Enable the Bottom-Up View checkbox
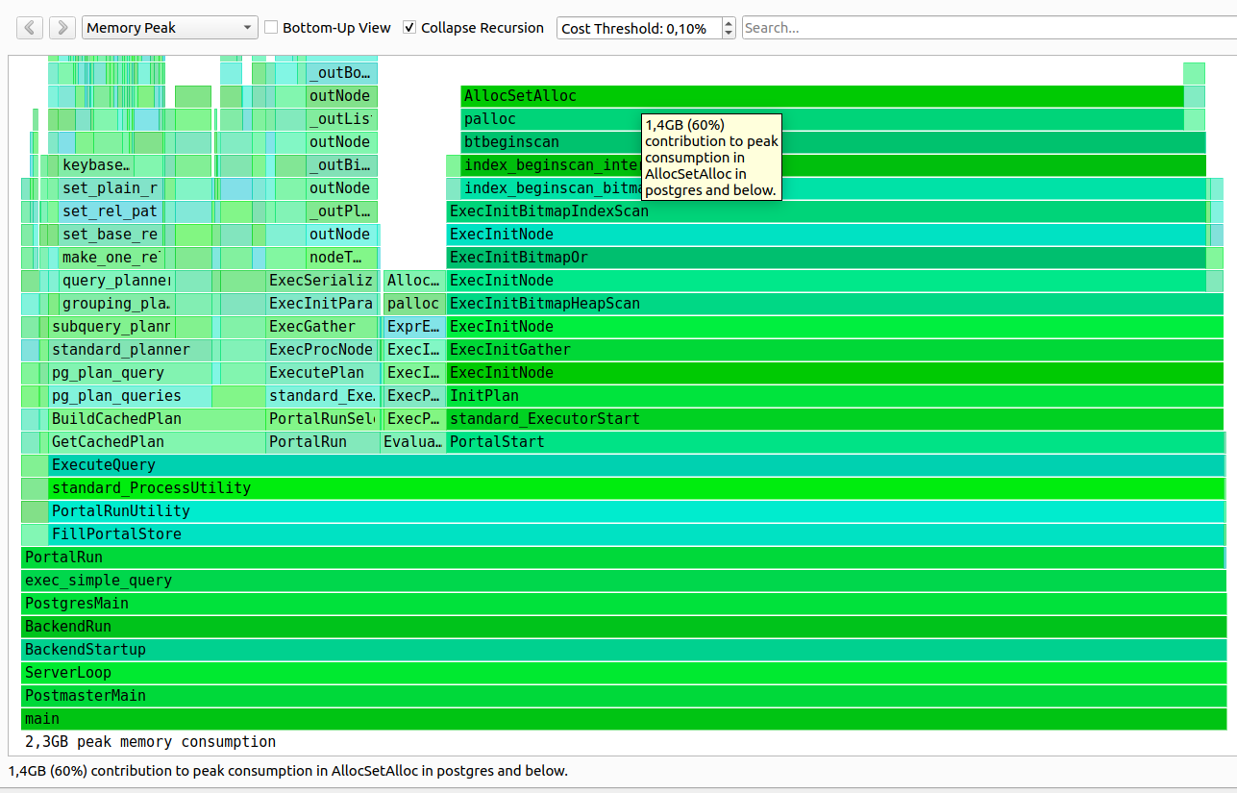Image resolution: width=1237 pixels, height=793 pixels. pos(272,28)
